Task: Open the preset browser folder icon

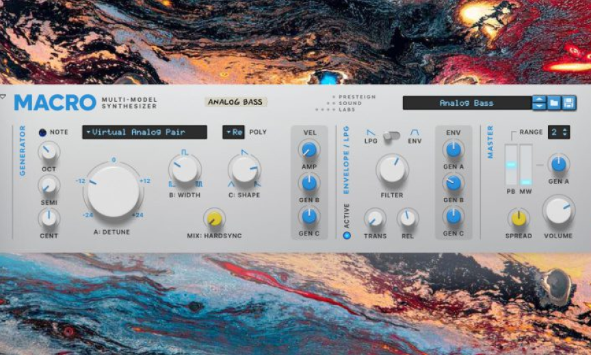Action: pos(554,103)
